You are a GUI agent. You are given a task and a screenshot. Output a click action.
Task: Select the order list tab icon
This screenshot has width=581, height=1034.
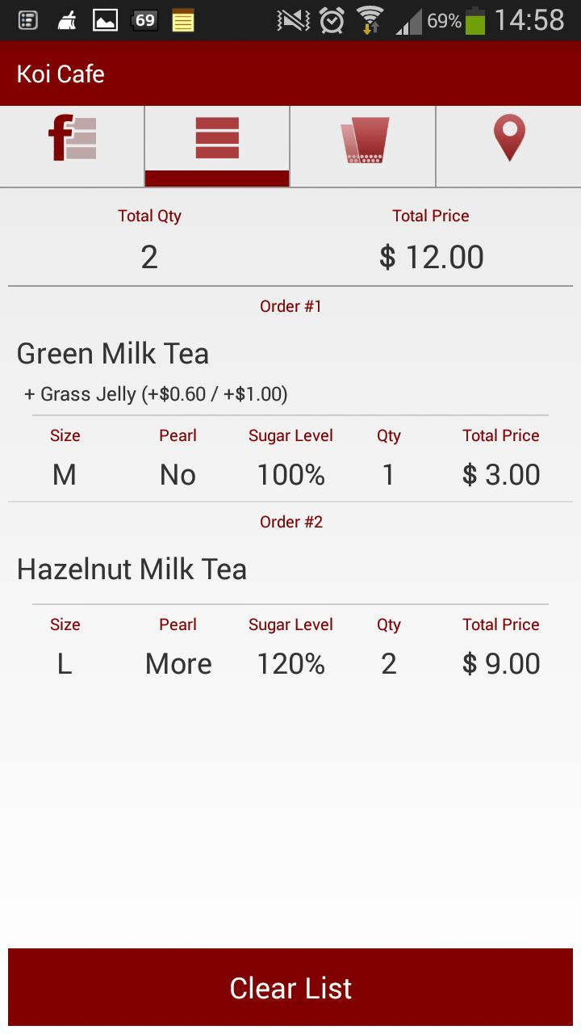pyautogui.click(x=217, y=137)
